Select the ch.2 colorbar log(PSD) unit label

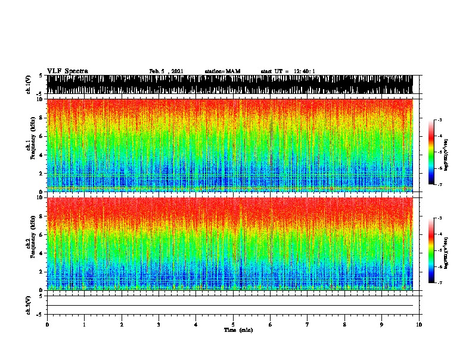click(x=446, y=253)
